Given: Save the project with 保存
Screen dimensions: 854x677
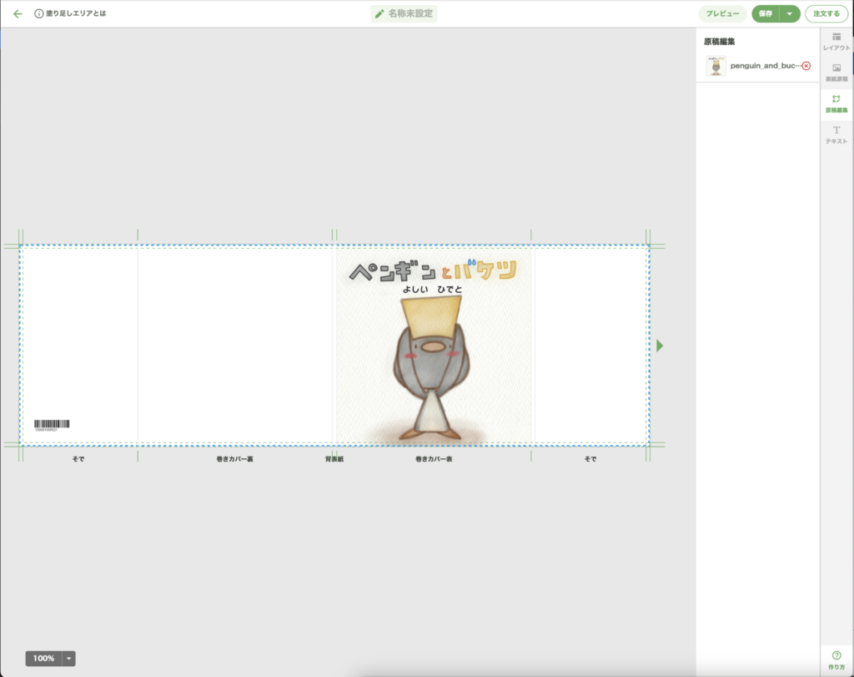Looking at the screenshot, I should click(765, 14).
